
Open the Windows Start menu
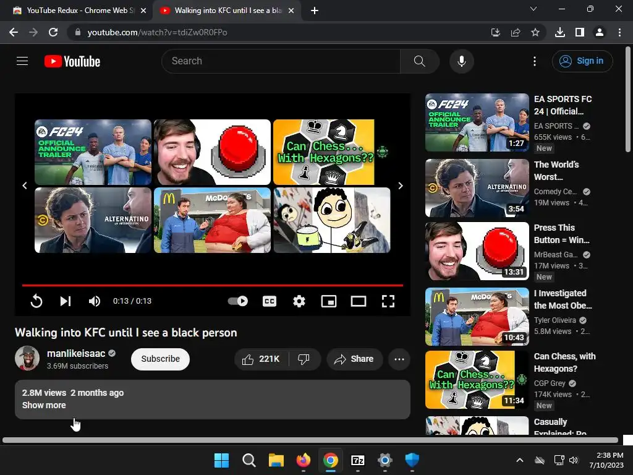click(222, 460)
